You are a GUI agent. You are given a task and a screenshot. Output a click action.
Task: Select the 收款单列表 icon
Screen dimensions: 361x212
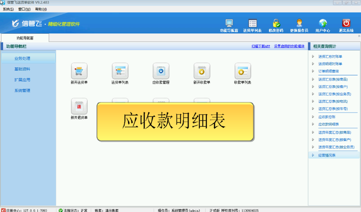pos(242,71)
